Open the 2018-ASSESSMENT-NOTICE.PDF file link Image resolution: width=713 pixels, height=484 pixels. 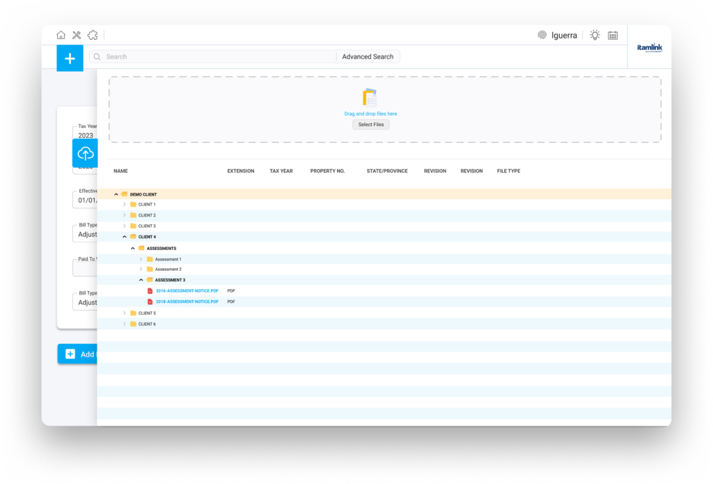[x=187, y=302]
